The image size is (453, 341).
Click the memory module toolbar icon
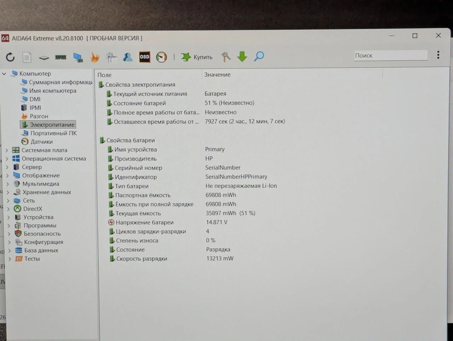[x=61, y=57]
